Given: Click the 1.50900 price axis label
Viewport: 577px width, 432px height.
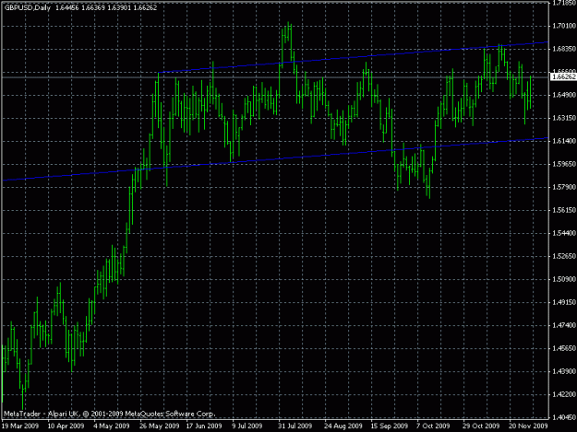Looking at the screenshot, I should (x=564, y=279).
